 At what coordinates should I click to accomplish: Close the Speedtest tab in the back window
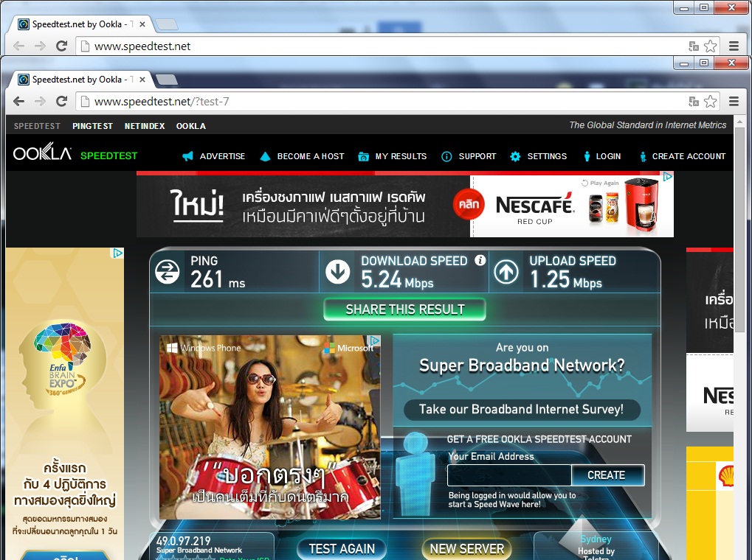tap(142, 24)
